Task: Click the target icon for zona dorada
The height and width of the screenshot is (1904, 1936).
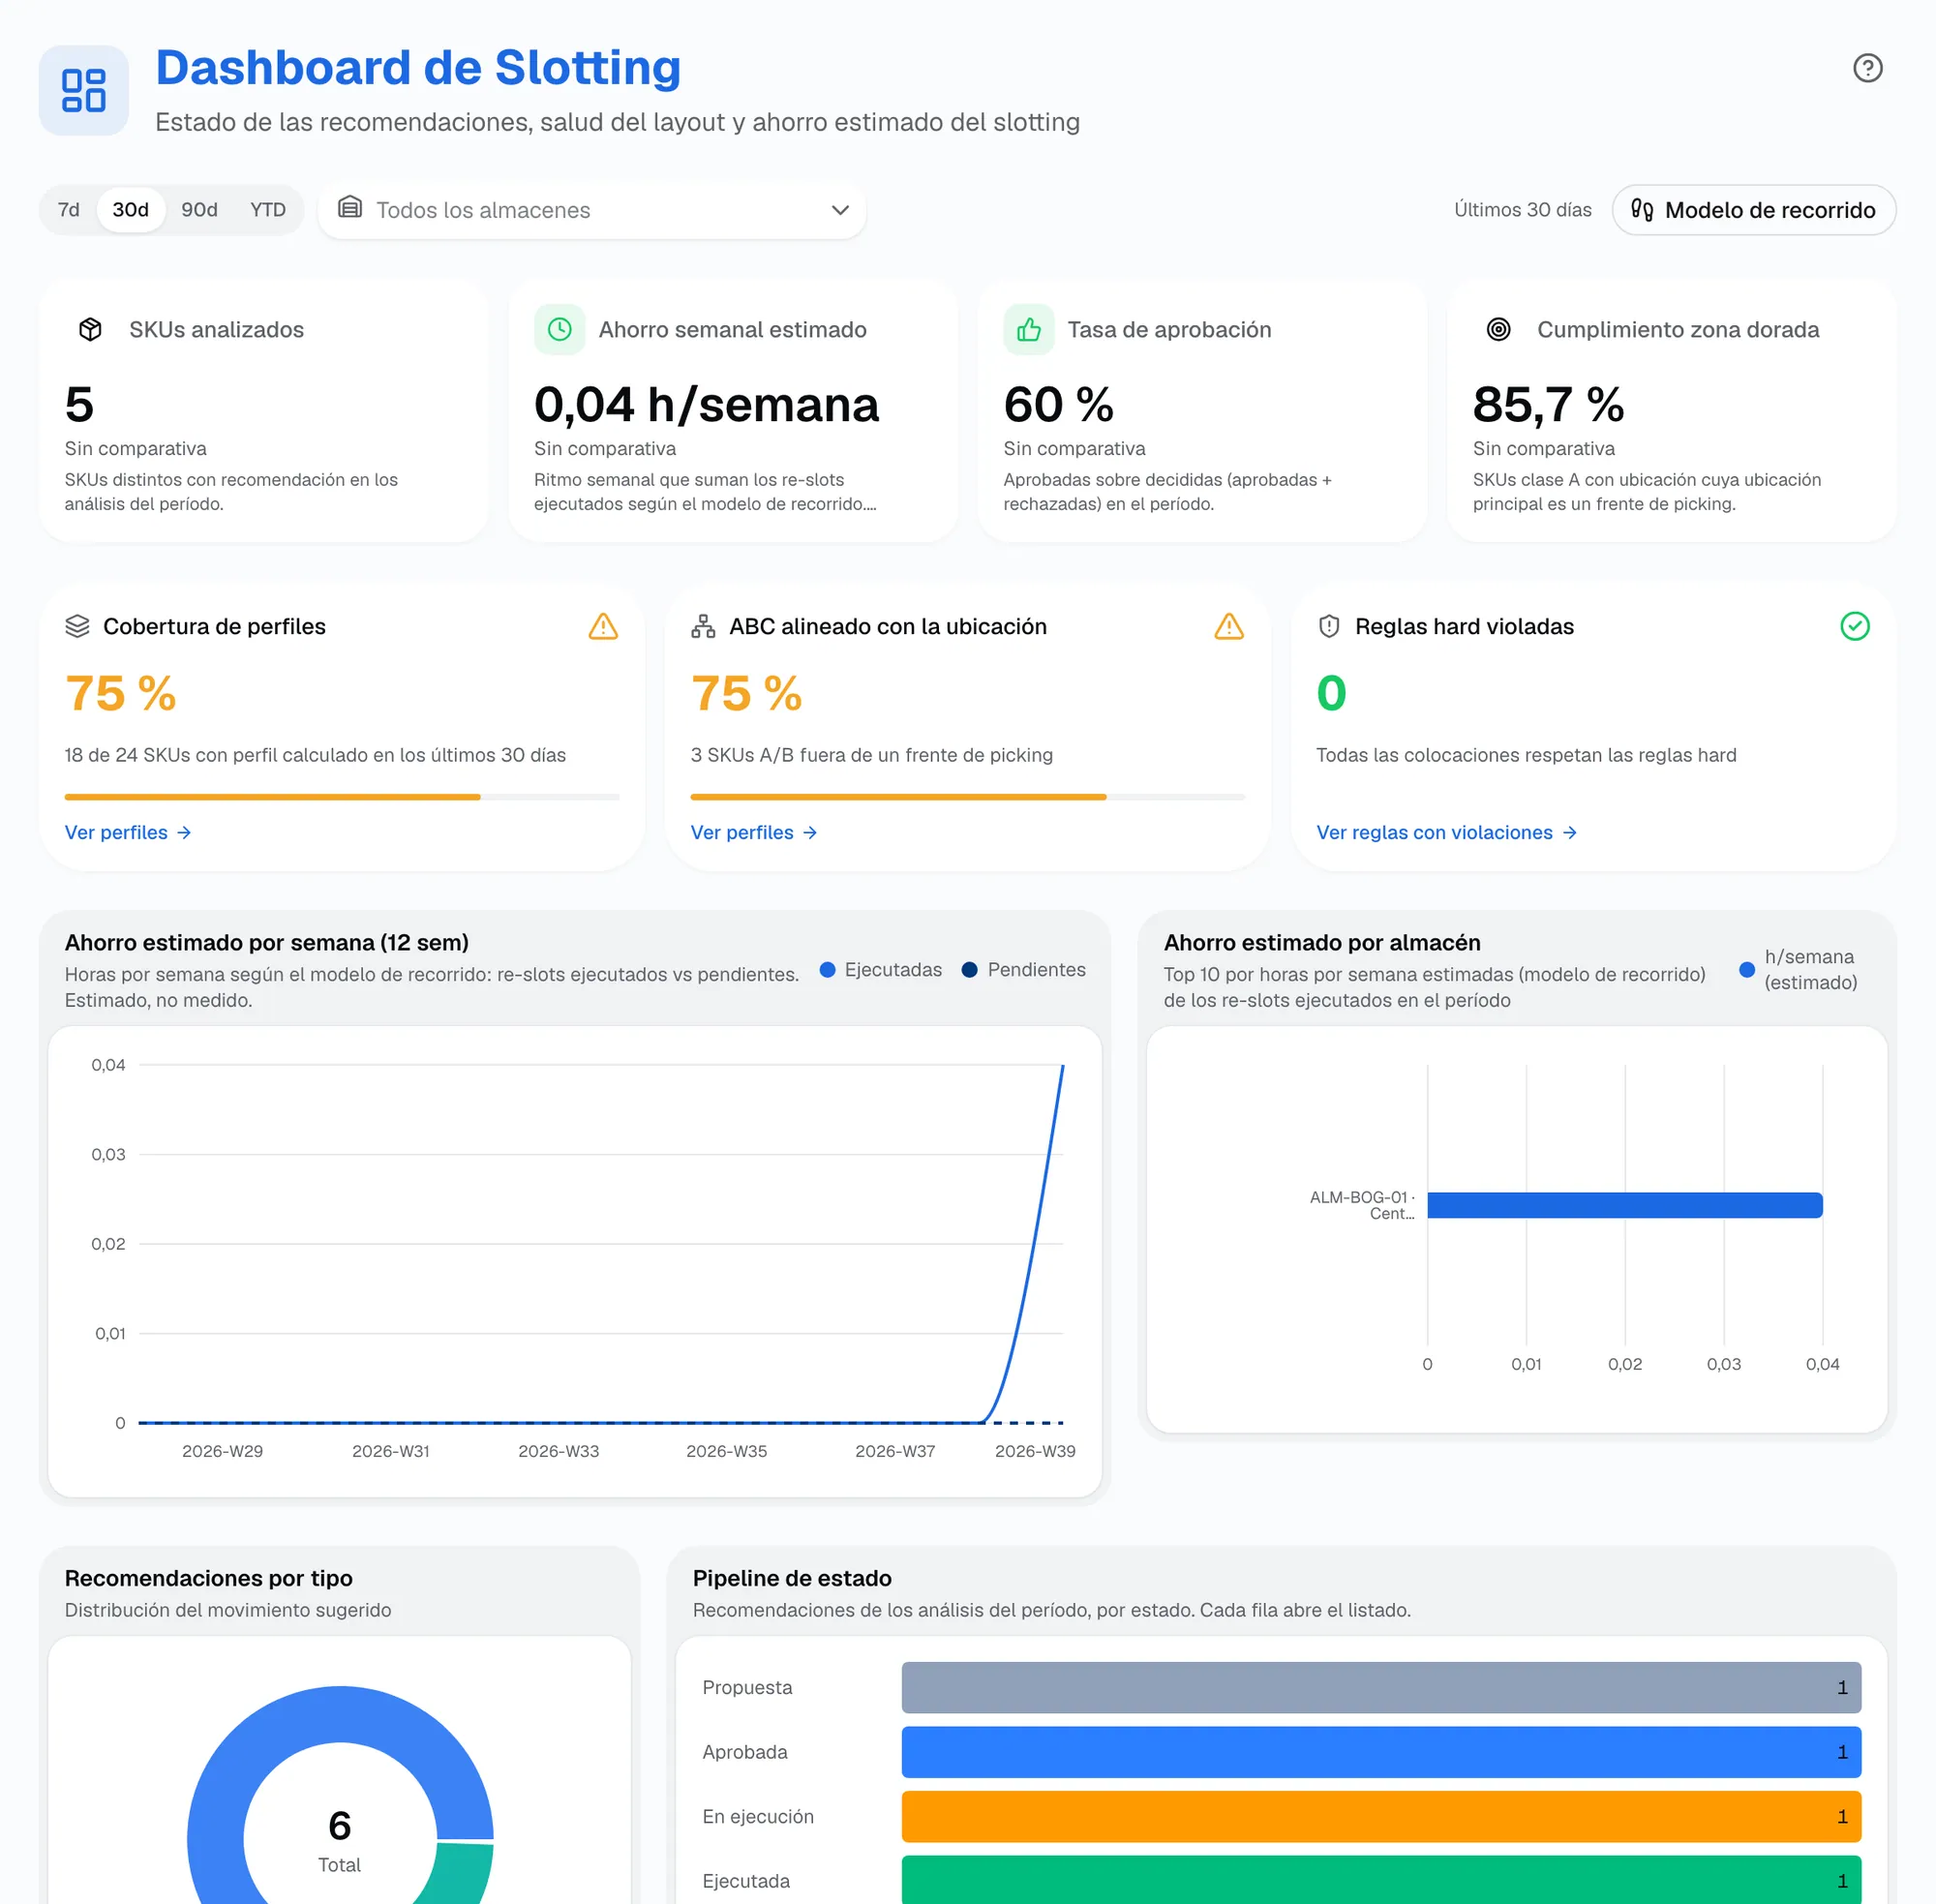Action: (1498, 329)
